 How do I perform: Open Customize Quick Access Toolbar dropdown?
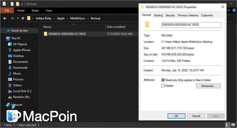(x=22, y=4)
